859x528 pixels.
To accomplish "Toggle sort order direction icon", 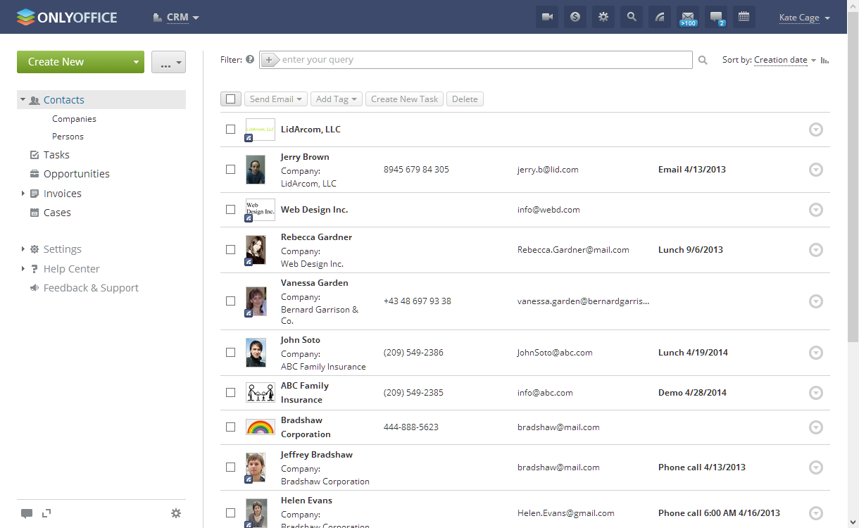I will point(825,61).
